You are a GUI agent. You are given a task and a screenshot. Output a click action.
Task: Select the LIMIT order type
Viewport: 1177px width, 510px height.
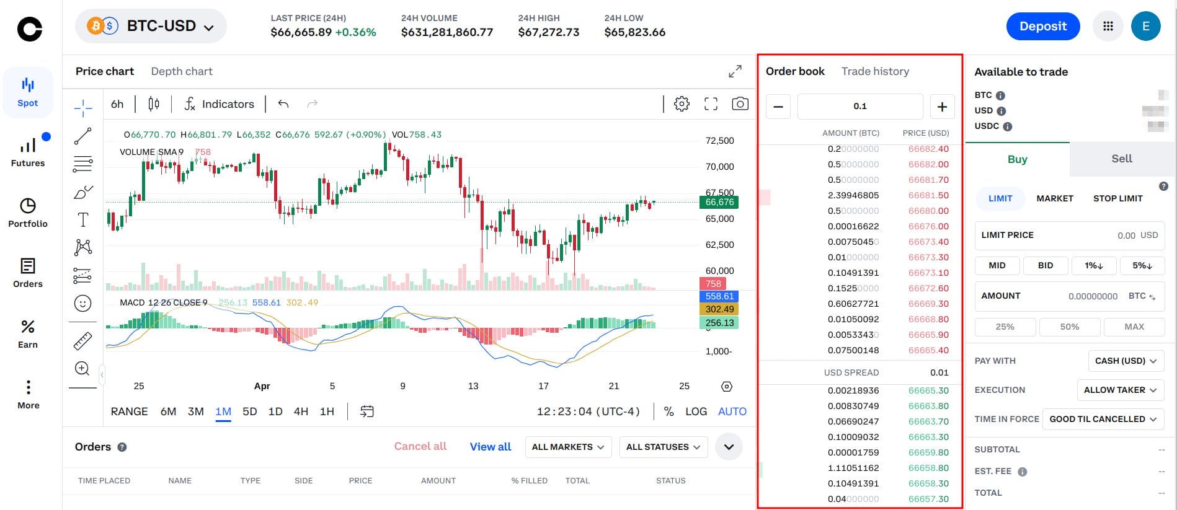point(1000,198)
